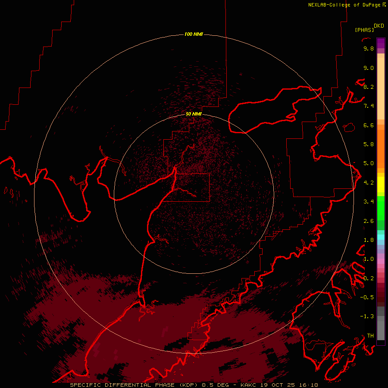Click the -1.3 value on color scale

click(367, 316)
